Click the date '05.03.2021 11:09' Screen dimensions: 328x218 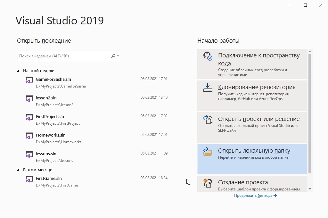(154, 153)
